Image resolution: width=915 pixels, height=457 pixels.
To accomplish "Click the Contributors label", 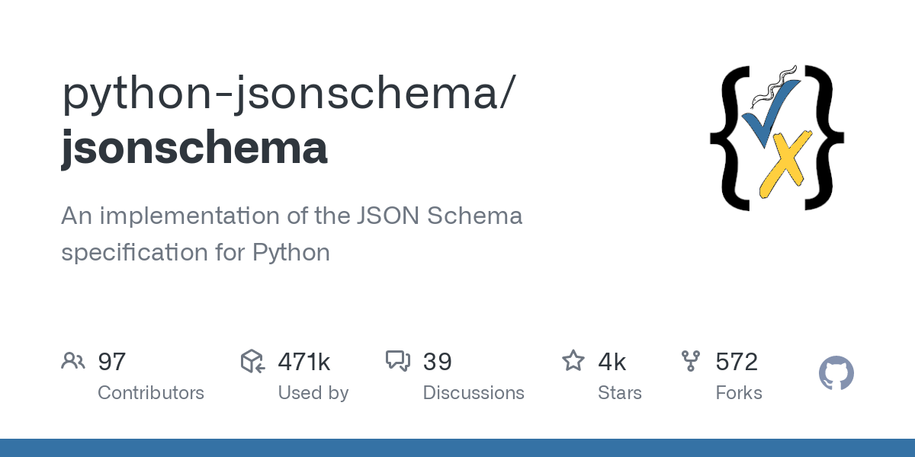I will click(x=151, y=393).
